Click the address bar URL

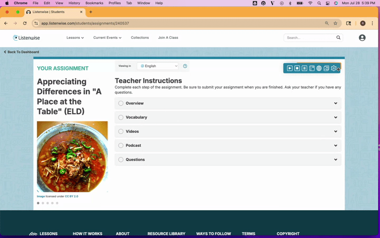point(85,23)
